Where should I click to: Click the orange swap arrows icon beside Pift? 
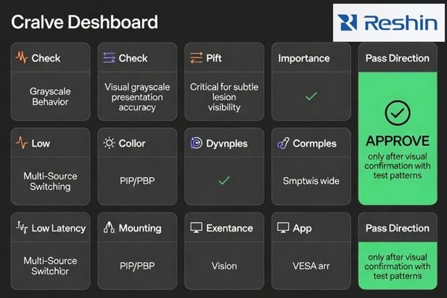point(197,58)
